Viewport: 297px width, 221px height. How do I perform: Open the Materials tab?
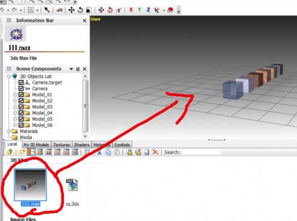102,145
